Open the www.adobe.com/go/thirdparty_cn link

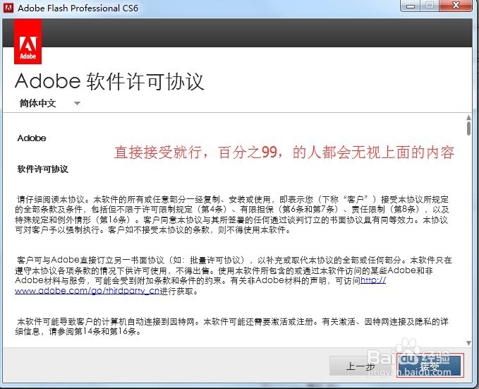click(x=87, y=291)
